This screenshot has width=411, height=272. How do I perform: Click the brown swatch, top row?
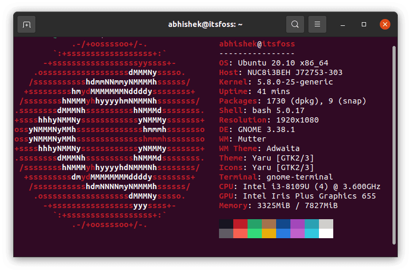(269, 224)
